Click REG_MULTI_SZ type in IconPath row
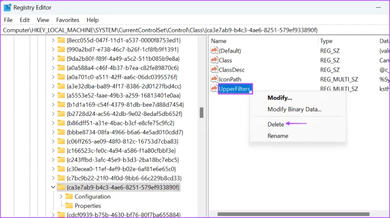390x218 pixels. pyautogui.click(x=339, y=79)
